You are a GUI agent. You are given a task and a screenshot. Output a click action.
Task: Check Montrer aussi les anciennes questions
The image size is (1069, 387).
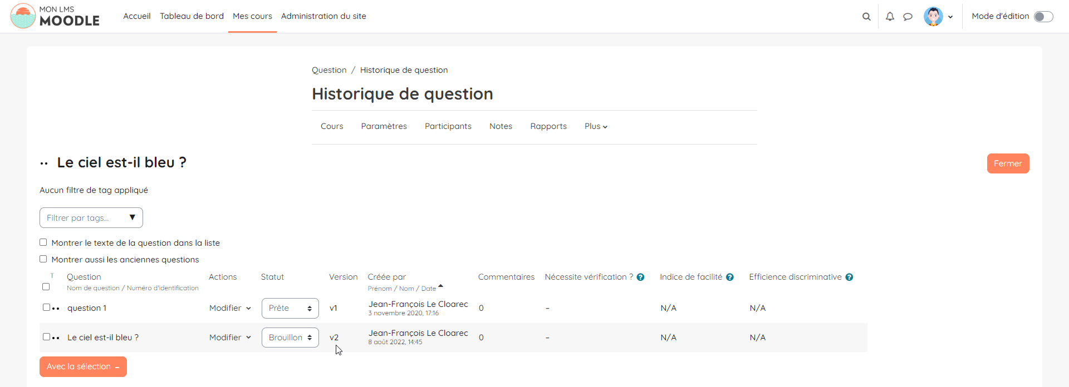click(x=43, y=259)
